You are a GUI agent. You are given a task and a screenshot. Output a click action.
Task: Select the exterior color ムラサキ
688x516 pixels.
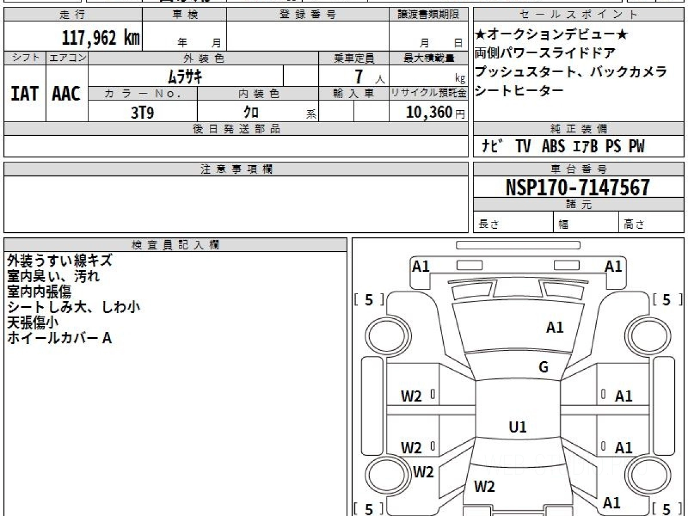tap(185, 76)
